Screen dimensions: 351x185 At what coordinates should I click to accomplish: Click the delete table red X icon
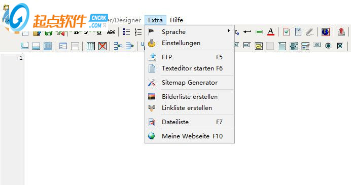102,46
